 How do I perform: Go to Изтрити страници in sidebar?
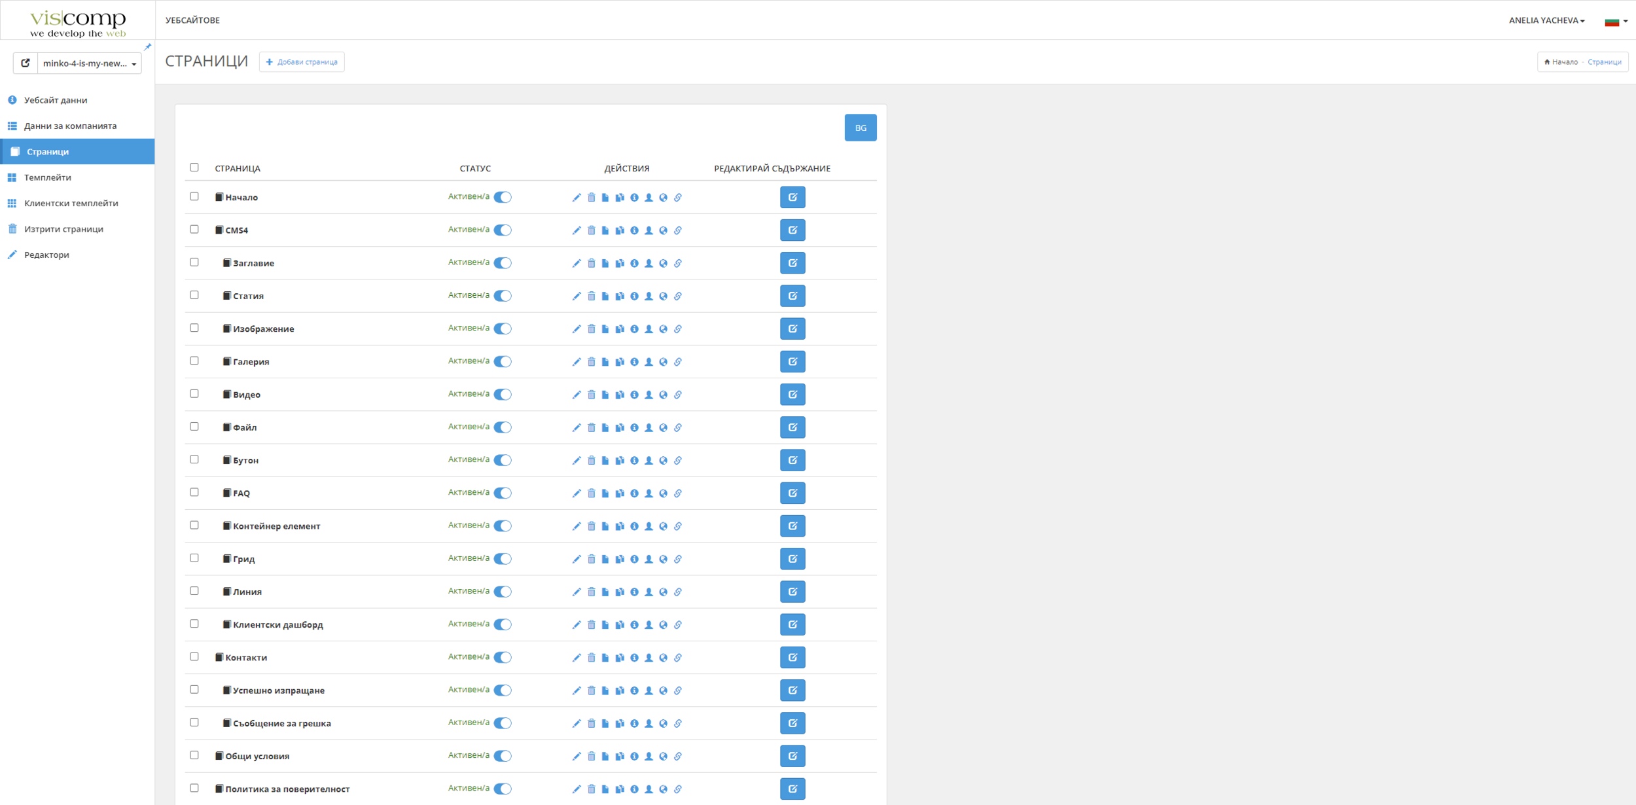(x=63, y=229)
